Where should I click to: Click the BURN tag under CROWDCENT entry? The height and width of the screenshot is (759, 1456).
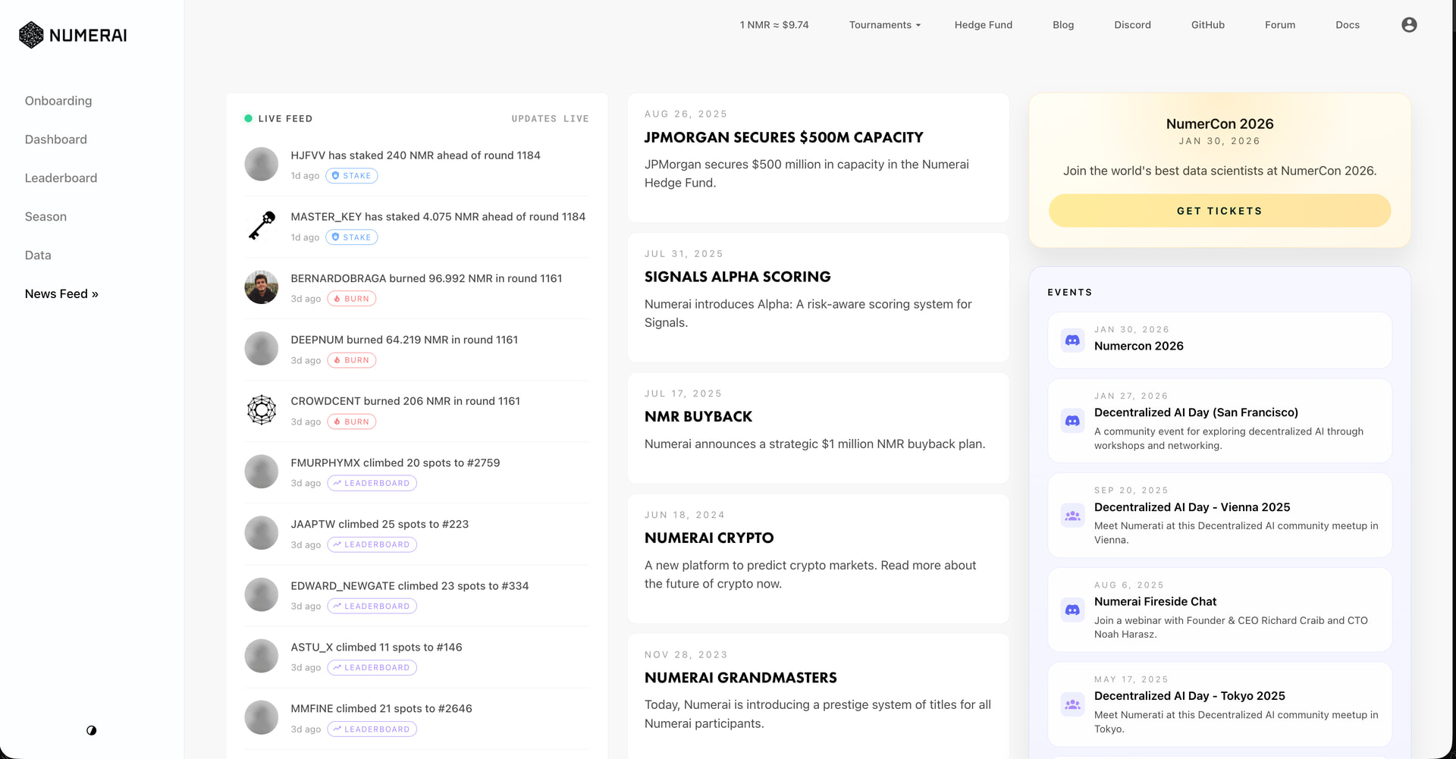[x=352, y=422]
